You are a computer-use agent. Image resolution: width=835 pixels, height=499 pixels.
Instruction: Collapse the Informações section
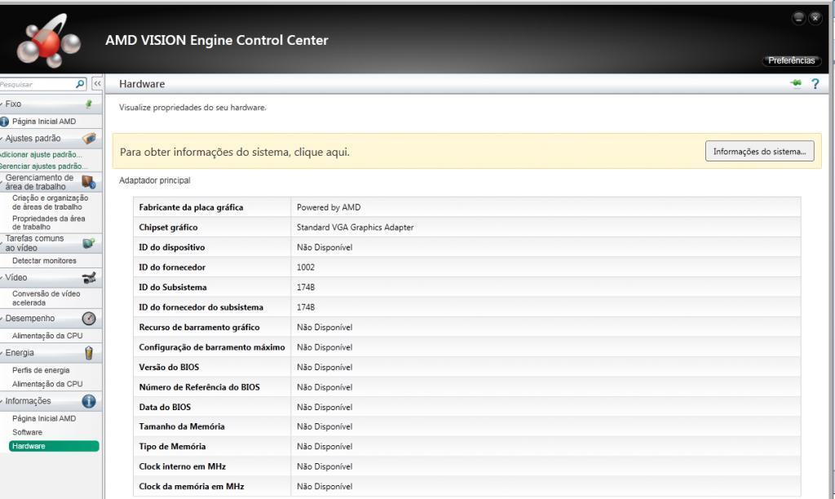pos(2,401)
